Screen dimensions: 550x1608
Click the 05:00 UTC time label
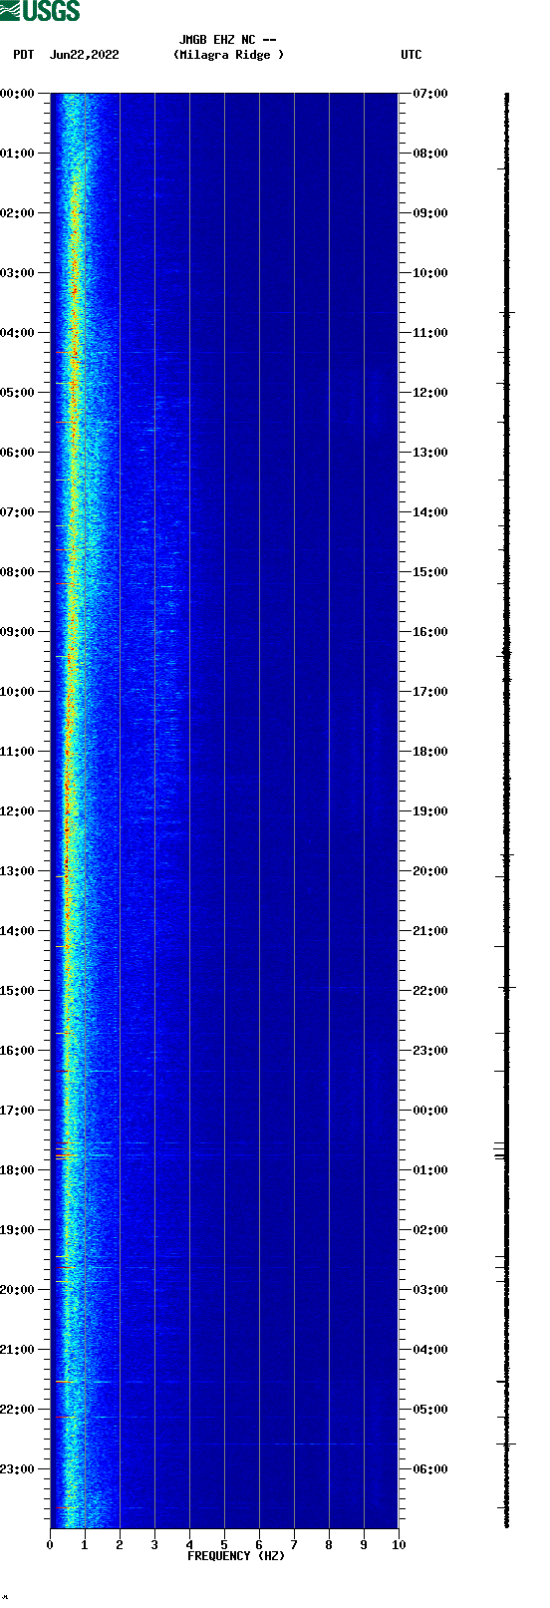click(430, 1410)
